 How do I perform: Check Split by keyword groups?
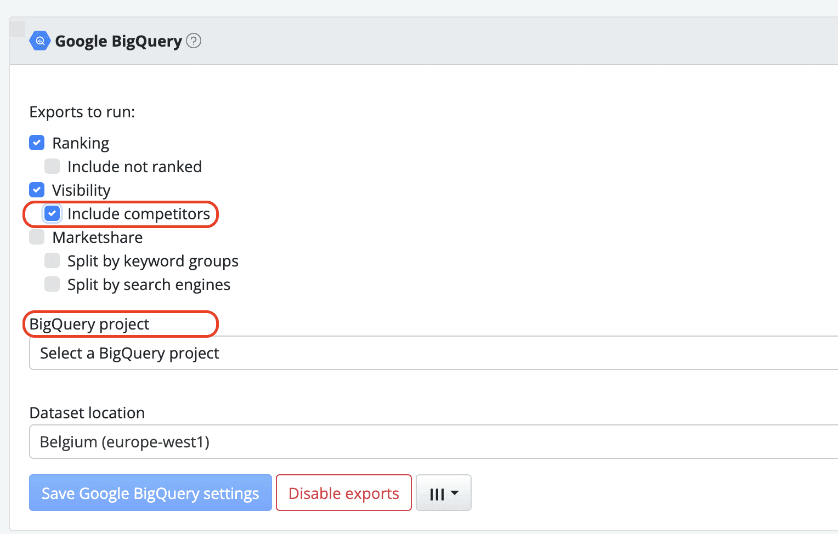click(x=52, y=260)
